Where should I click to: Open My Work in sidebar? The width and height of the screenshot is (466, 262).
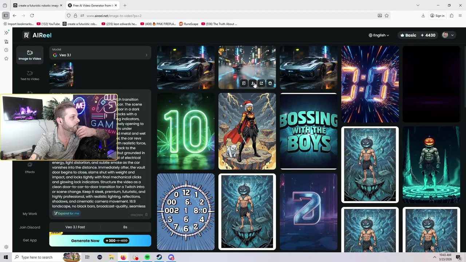tap(30, 214)
